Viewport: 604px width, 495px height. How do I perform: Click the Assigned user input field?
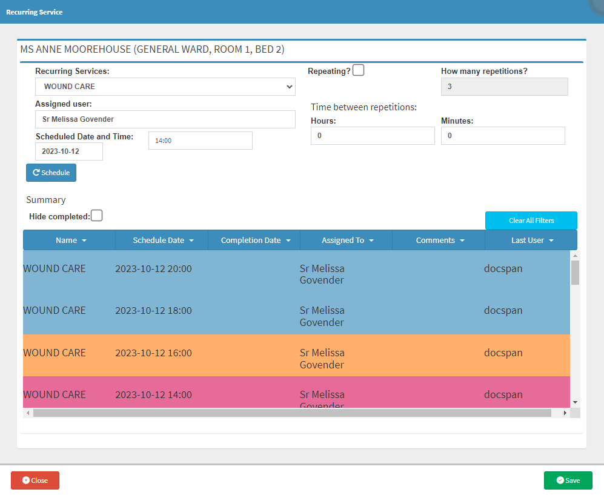(165, 119)
